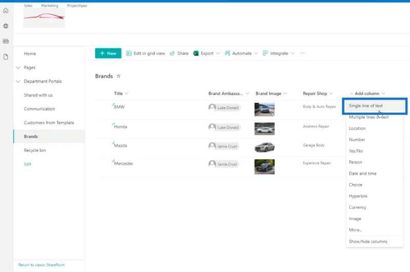Choose Multiple lines of text column type
Image resolution: width=410 pixels, height=272 pixels.
click(x=375, y=117)
